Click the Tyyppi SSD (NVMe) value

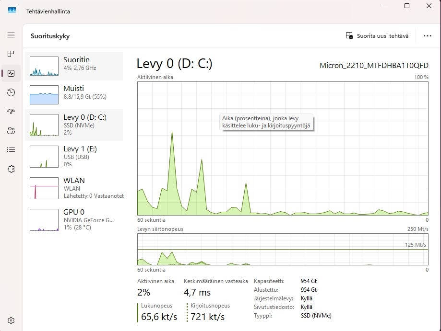point(316,316)
